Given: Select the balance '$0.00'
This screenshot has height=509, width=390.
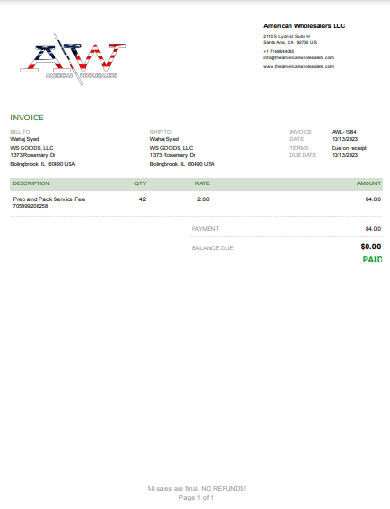Looking at the screenshot, I should tap(370, 247).
